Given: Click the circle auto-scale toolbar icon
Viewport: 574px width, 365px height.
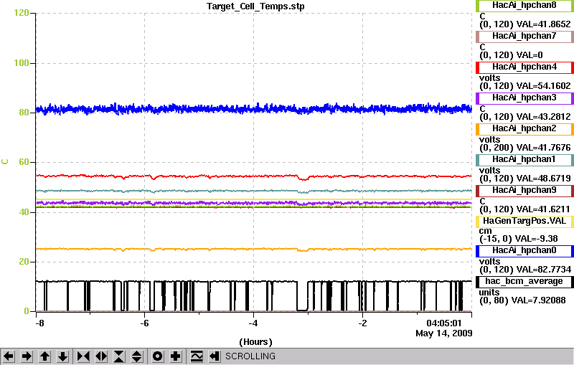Looking at the screenshot, I should (158, 356).
